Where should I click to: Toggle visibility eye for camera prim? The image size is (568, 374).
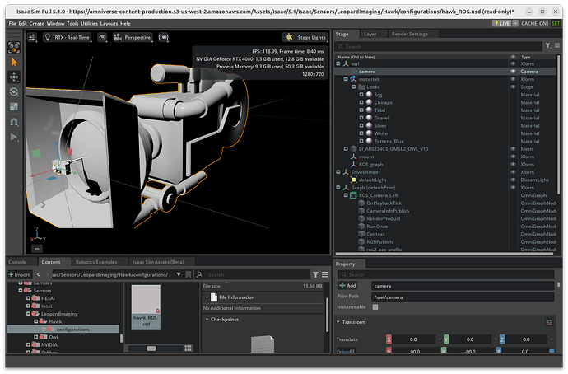513,72
